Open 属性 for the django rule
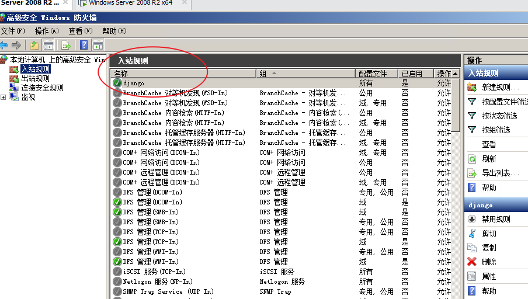Viewport: 528px width, 299px height. click(x=489, y=276)
